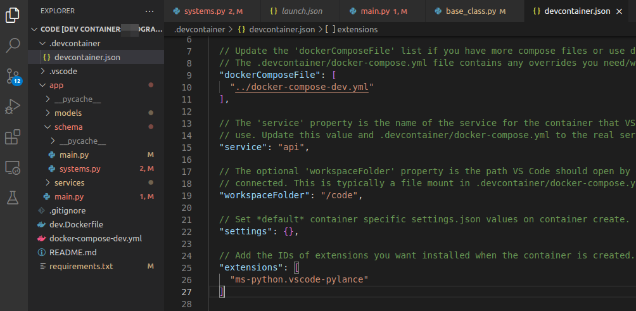The width and height of the screenshot is (636, 311).
Task: Open docker-compose-dev.yml in the explorer
Action: click(x=96, y=238)
